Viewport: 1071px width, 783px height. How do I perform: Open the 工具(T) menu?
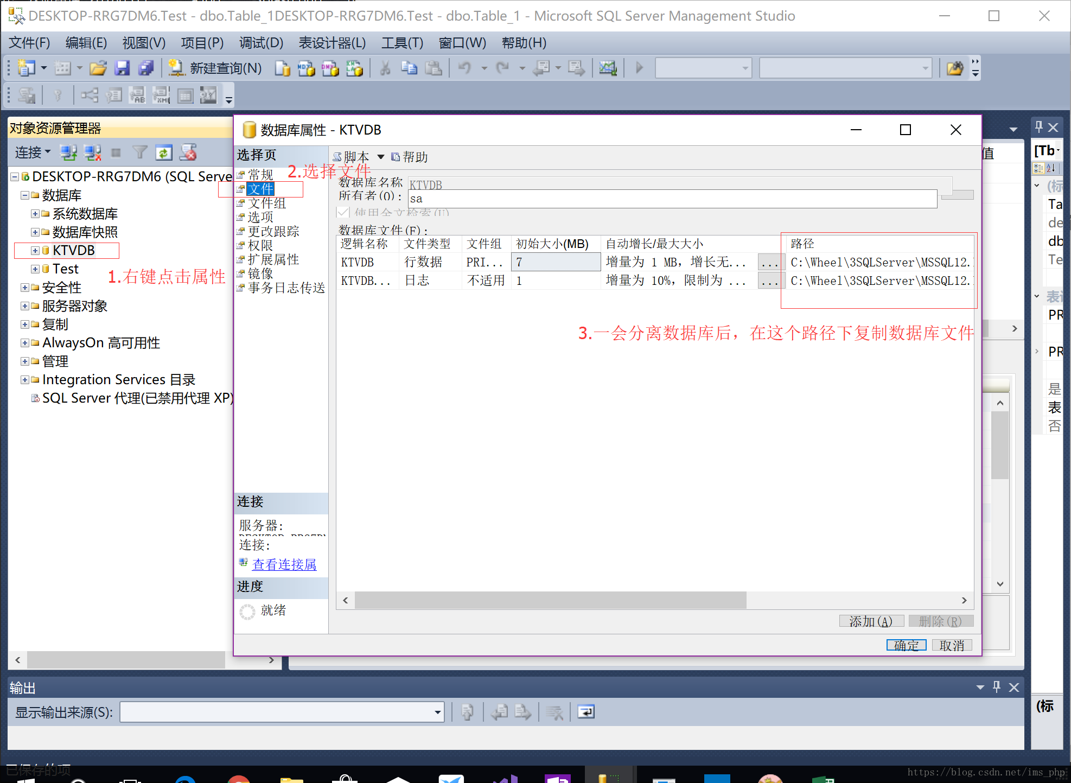pyautogui.click(x=401, y=43)
